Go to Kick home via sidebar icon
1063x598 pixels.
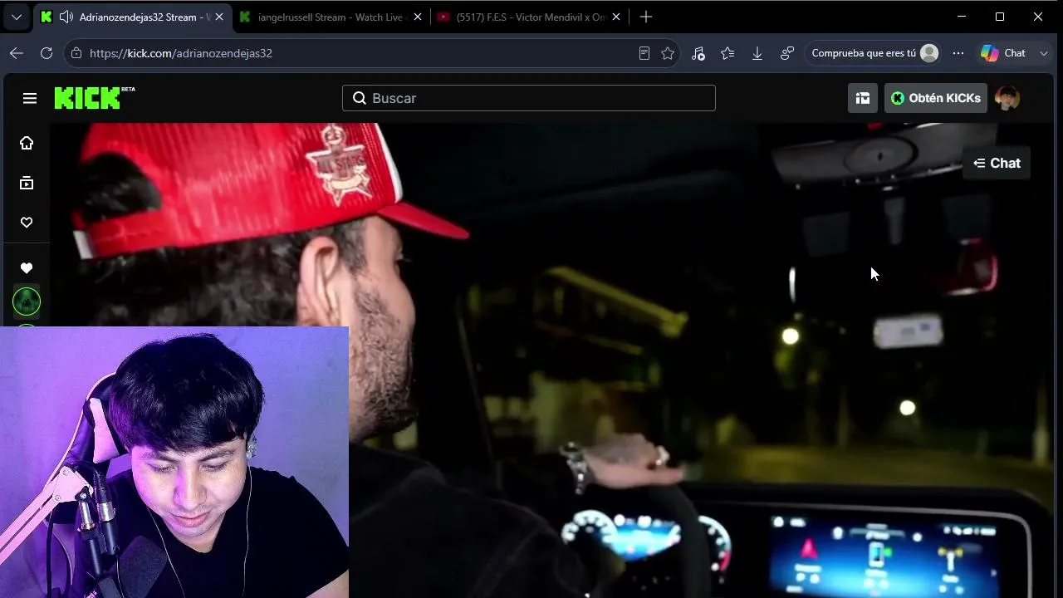27,143
